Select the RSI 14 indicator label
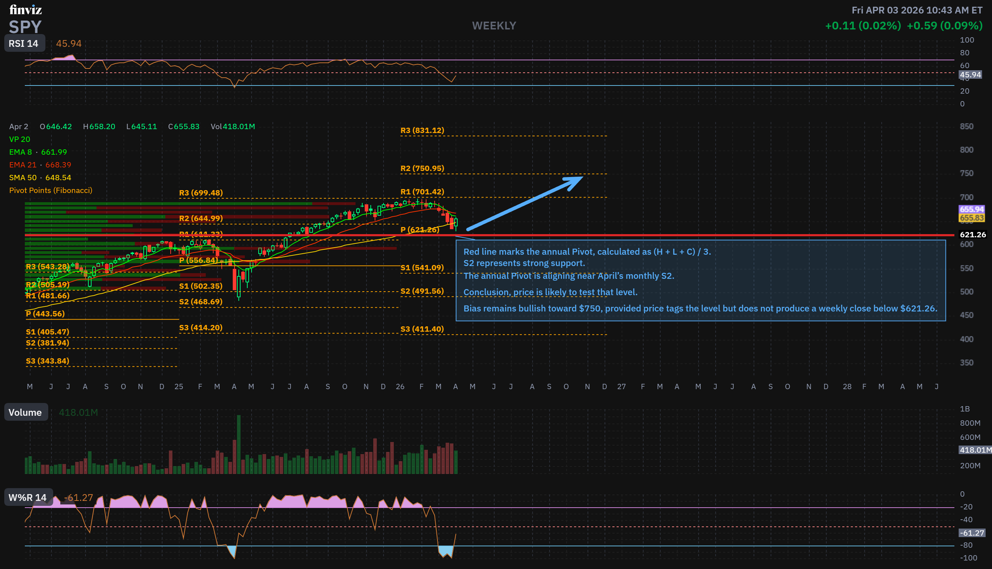 [23, 43]
